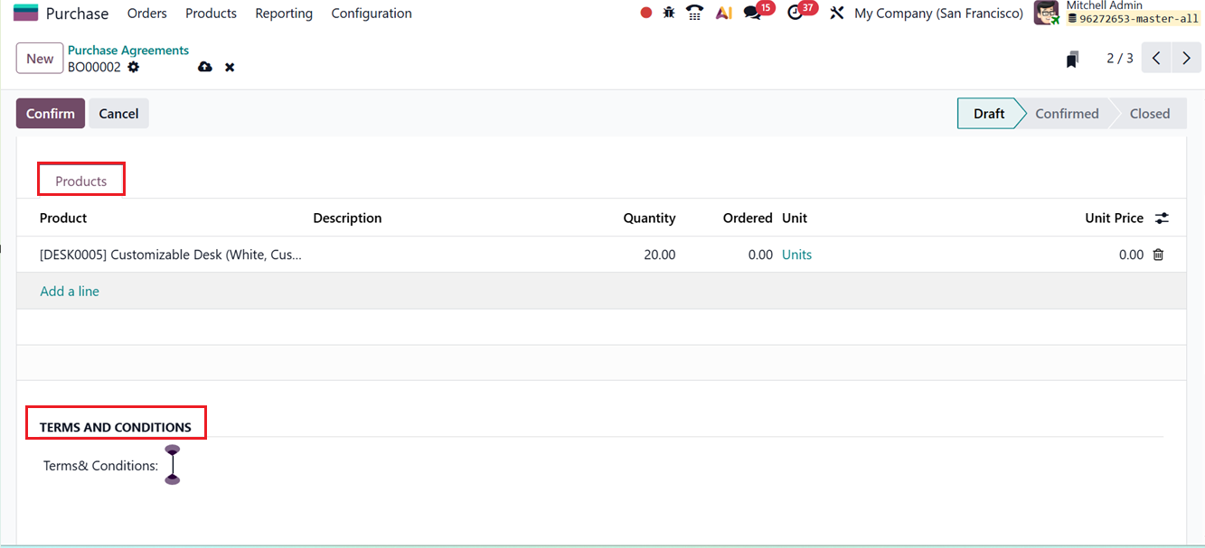Click the Purchase app title

click(77, 14)
